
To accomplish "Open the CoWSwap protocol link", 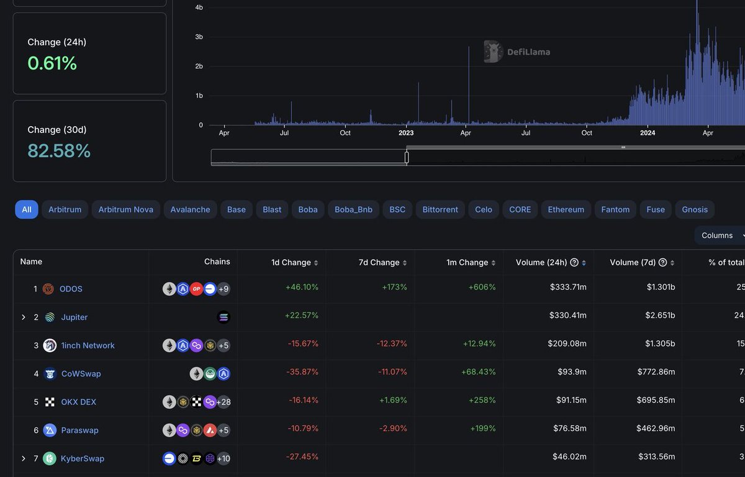I will tap(81, 374).
